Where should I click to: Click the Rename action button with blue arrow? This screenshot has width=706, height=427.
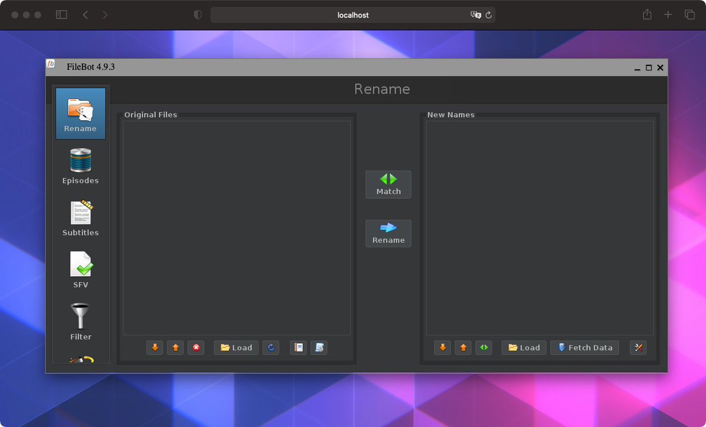pos(388,233)
